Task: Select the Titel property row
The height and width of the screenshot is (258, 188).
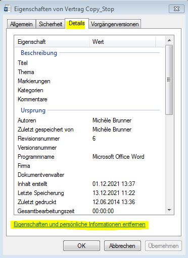Action: tap(89, 63)
